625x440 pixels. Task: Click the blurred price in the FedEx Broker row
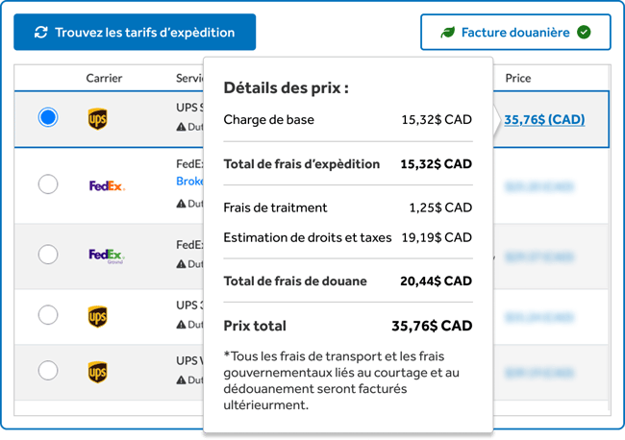tap(539, 186)
